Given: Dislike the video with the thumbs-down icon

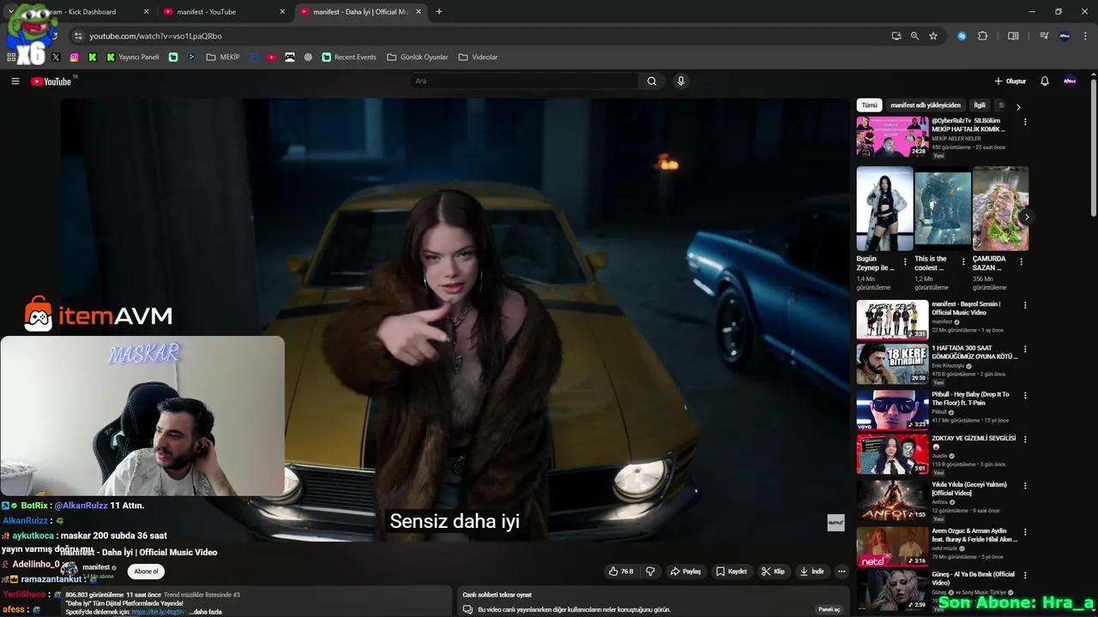Looking at the screenshot, I should click(650, 572).
